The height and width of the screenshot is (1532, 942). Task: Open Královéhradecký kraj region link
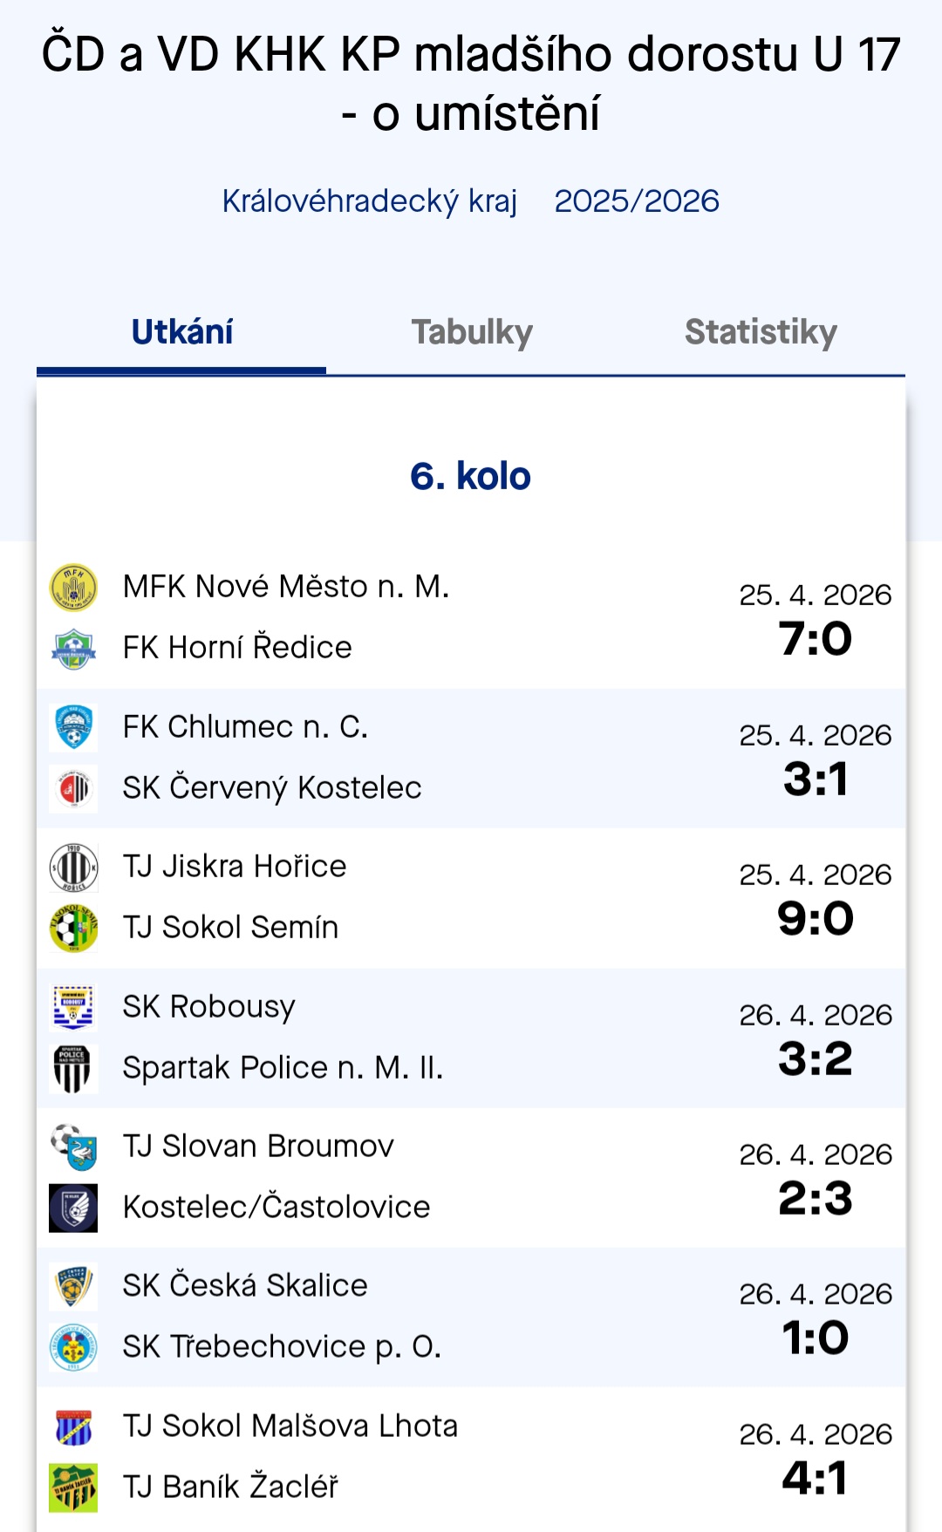click(370, 201)
